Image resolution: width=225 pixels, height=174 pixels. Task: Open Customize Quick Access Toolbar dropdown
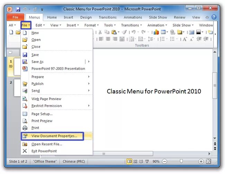click(x=42, y=10)
